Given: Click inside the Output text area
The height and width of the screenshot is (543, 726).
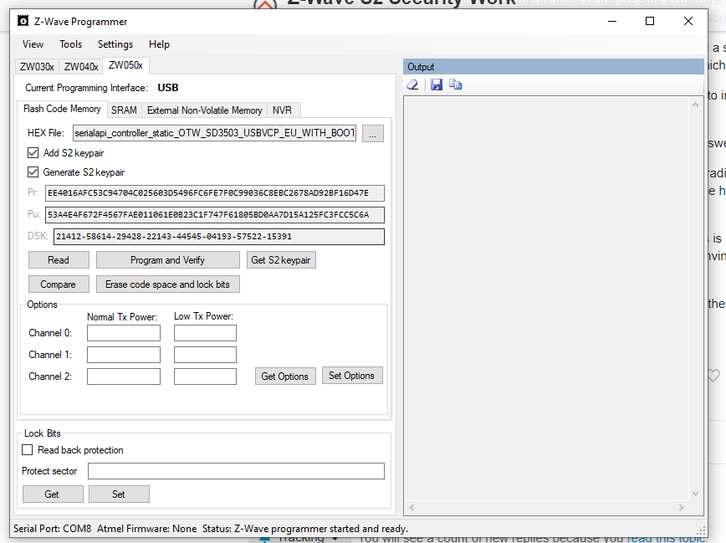Looking at the screenshot, I should [x=547, y=299].
